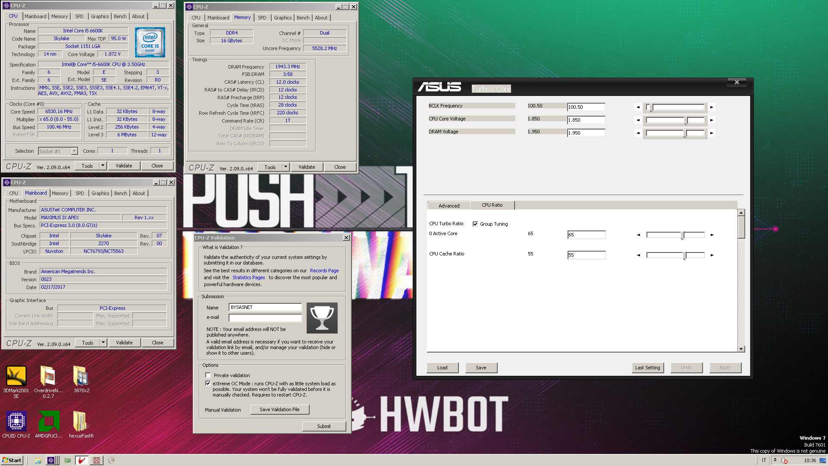Switch to the About tab in the Memory window
Viewport: 828px width, 466px height.
click(321, 18)
